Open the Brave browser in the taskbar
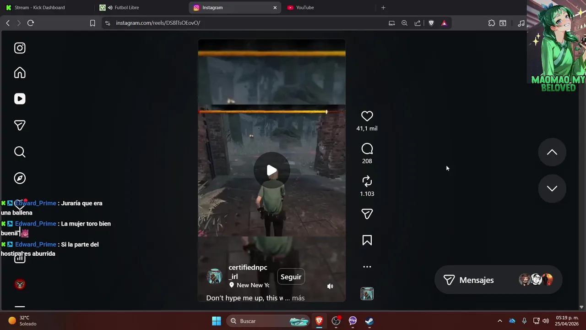This screenshot has height=330, width=586. tap(319, 321)
